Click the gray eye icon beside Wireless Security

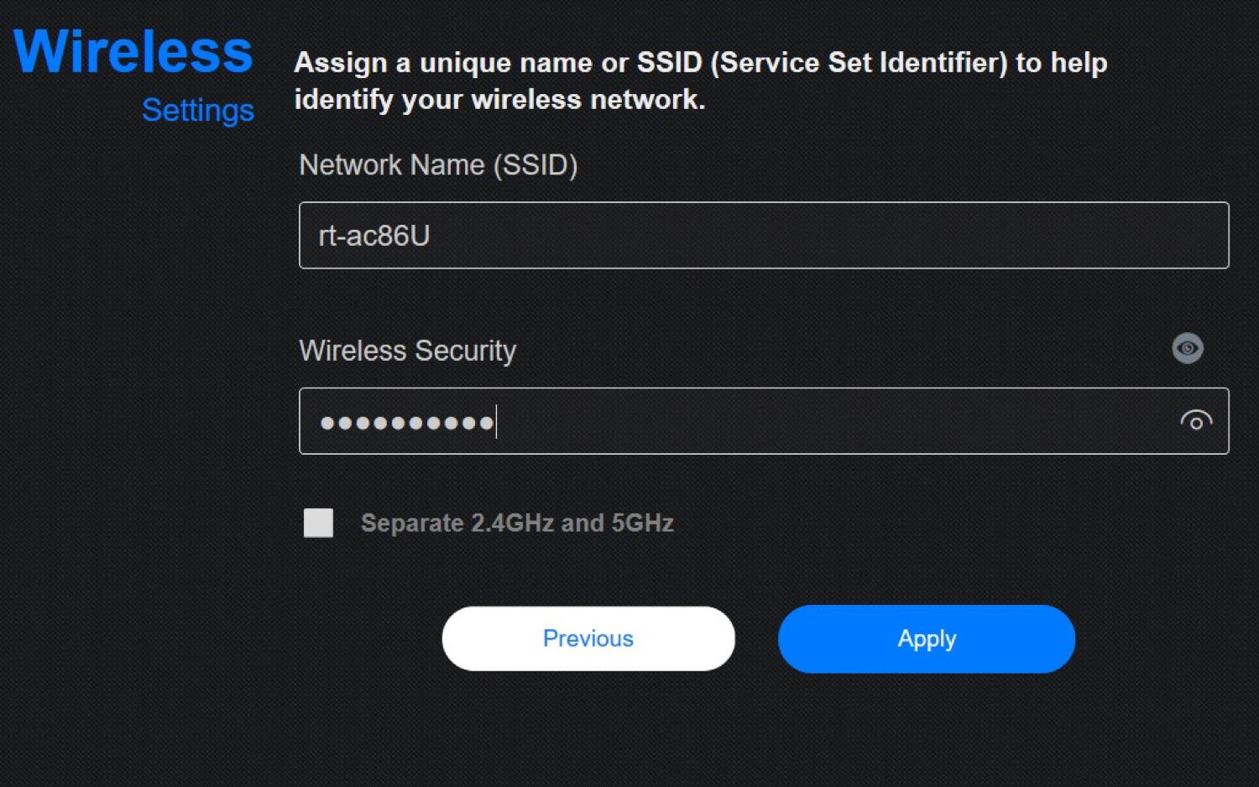coord(1187,348)
